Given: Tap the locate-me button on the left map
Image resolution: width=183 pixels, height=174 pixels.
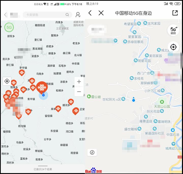Looking at the screenshot, I should point(7,81).
